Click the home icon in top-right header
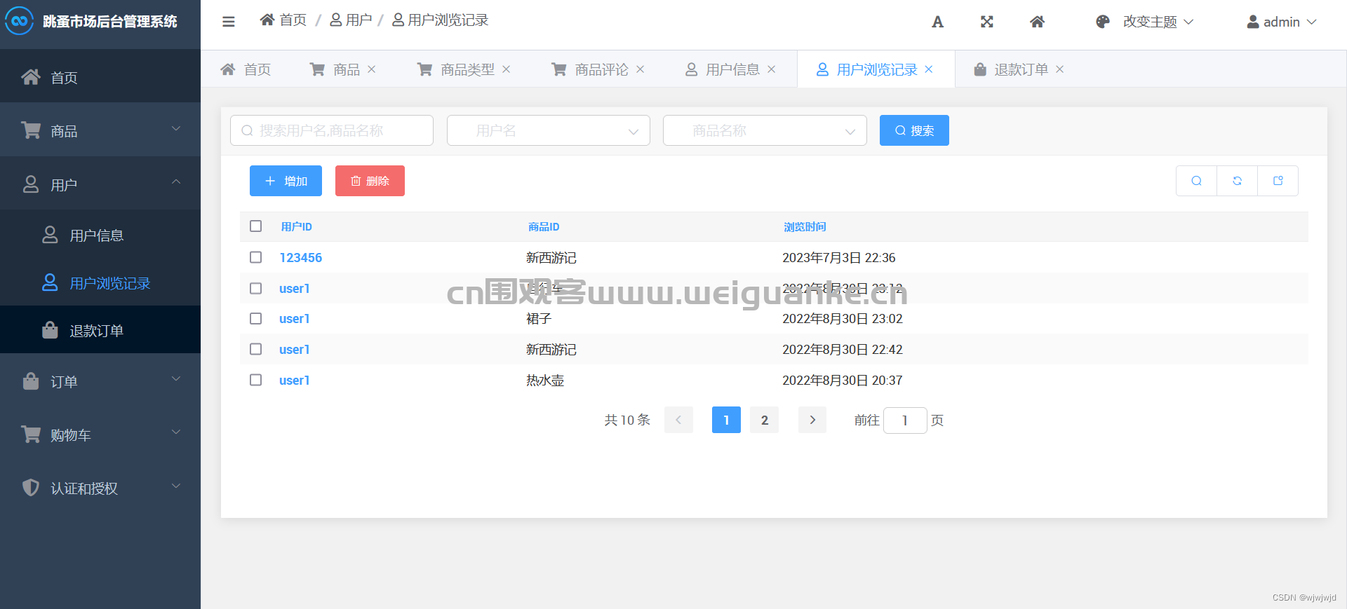 (x=1038, y=22)
